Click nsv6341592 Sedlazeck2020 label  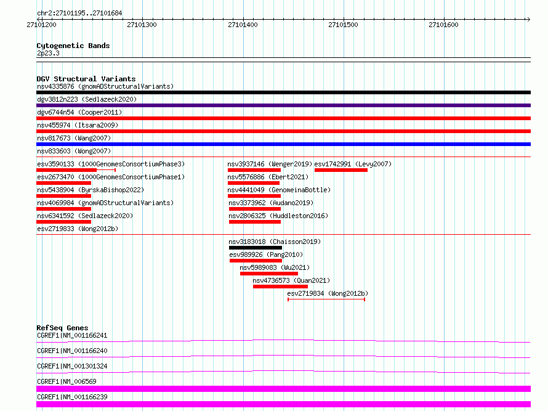click(x=85, y=216)
